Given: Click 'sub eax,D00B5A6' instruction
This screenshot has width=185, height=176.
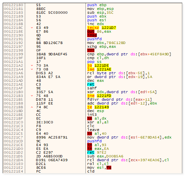Looking at the screenshot, I should click(105, 156).
